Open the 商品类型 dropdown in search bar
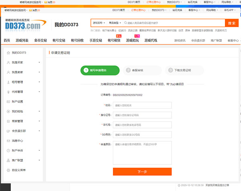The height and width of the screenshot is (191, 241). 115,23
